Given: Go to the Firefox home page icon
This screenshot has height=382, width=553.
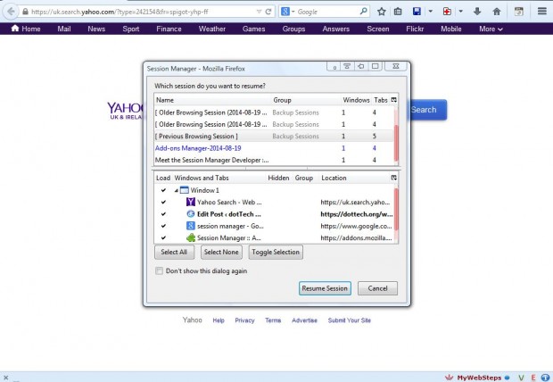Looking at the screenshot, I should (497, 12).
